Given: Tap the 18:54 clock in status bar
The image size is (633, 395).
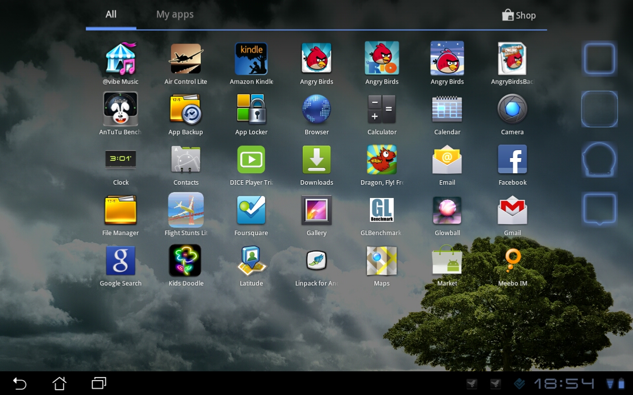Looking at the screenshot, I should 564,384.
